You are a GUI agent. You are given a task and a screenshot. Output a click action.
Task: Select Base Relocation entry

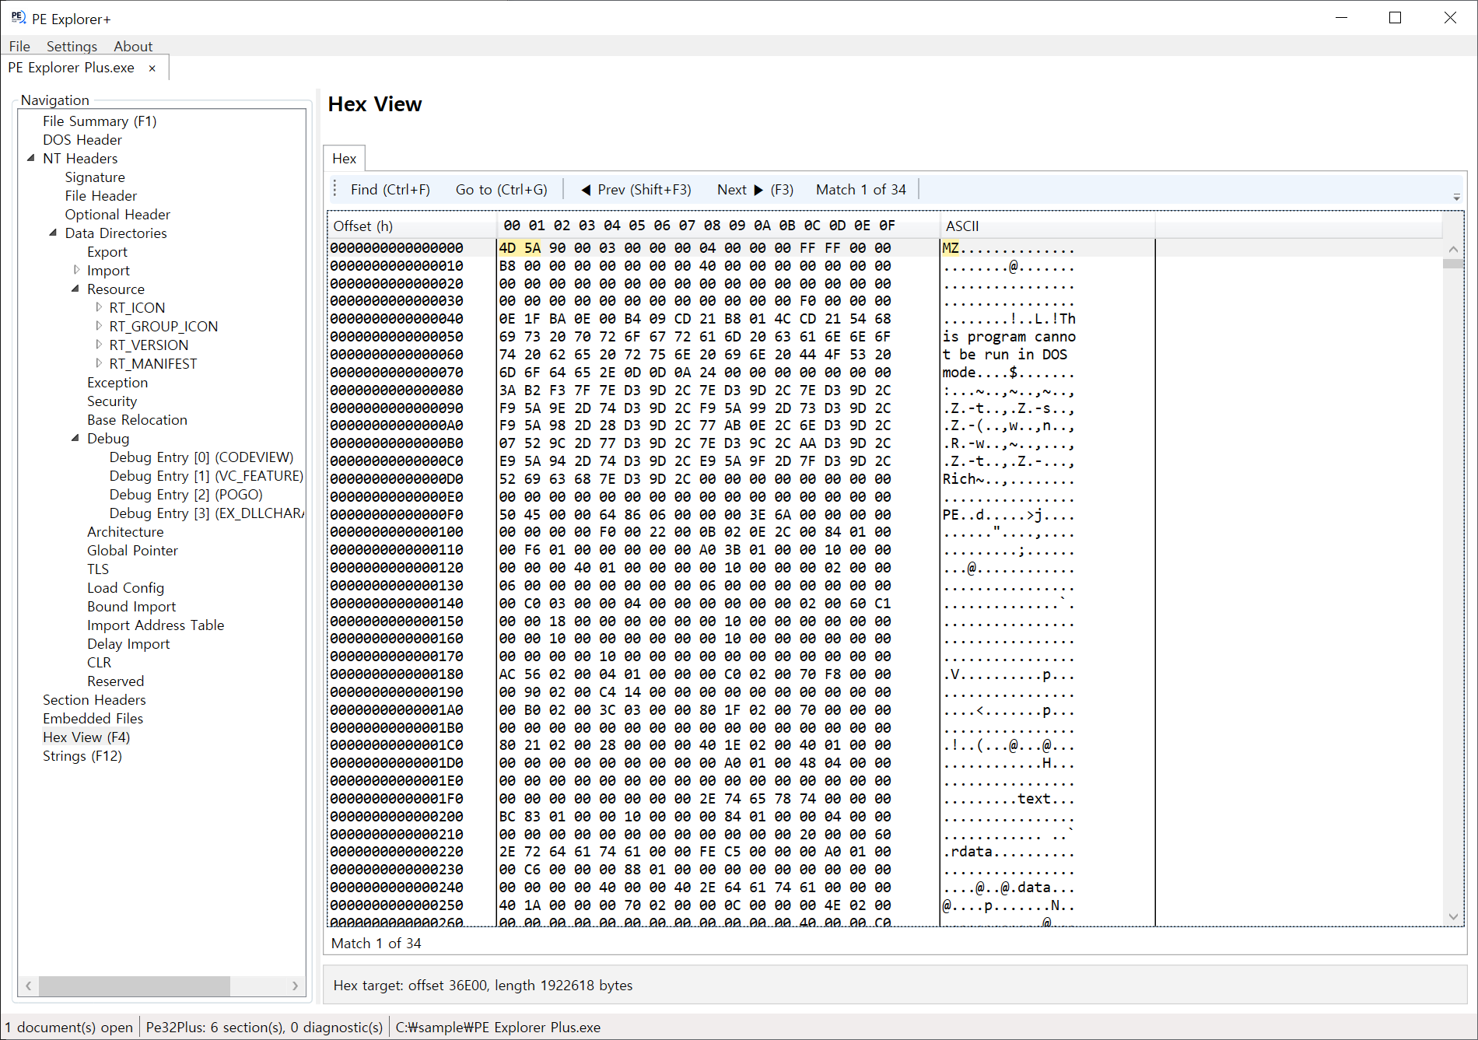(x=137, y=420)
